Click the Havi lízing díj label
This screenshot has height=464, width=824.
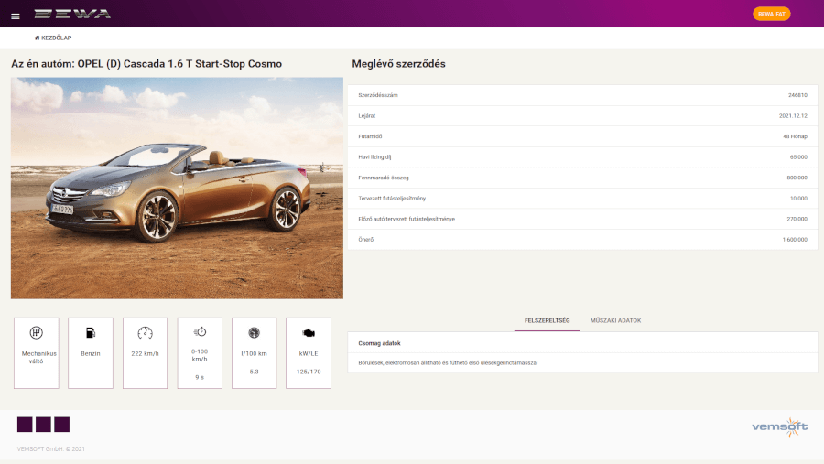click(x=374, y=157)
